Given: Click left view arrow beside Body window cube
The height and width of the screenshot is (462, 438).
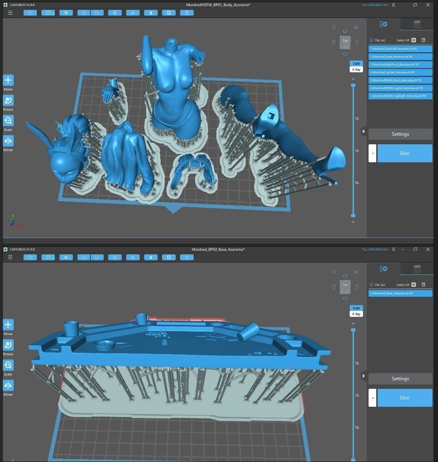Looking at the screenshot, I should click(333, 42).
